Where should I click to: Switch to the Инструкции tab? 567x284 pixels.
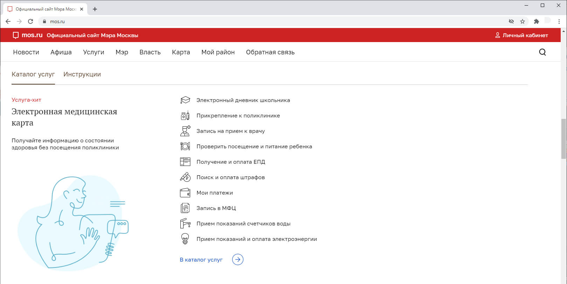[x=82, y=74]
